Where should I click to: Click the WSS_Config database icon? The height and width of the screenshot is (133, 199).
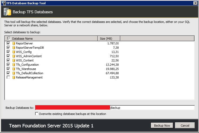tap(14, 52)
